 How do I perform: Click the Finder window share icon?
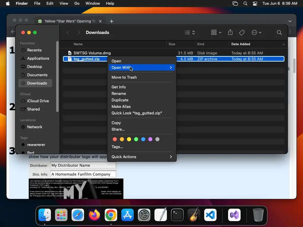[230, 33]
